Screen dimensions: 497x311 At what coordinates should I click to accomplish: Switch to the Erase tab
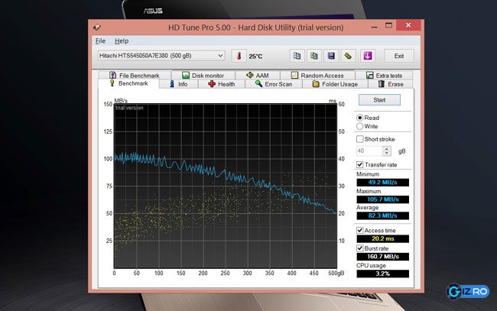(x=391, y=84)
